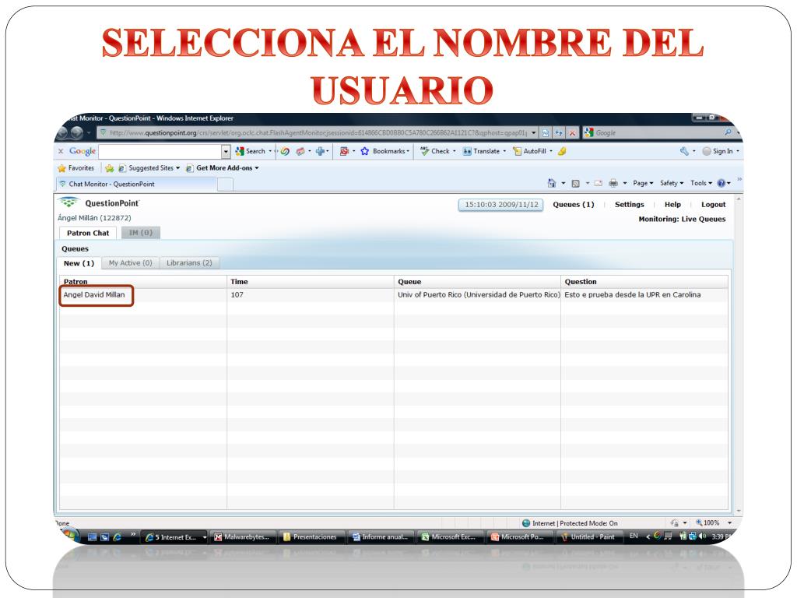
Task: Click the Windows Start orb
Action: pyautogui.click(x=69, y=535)
